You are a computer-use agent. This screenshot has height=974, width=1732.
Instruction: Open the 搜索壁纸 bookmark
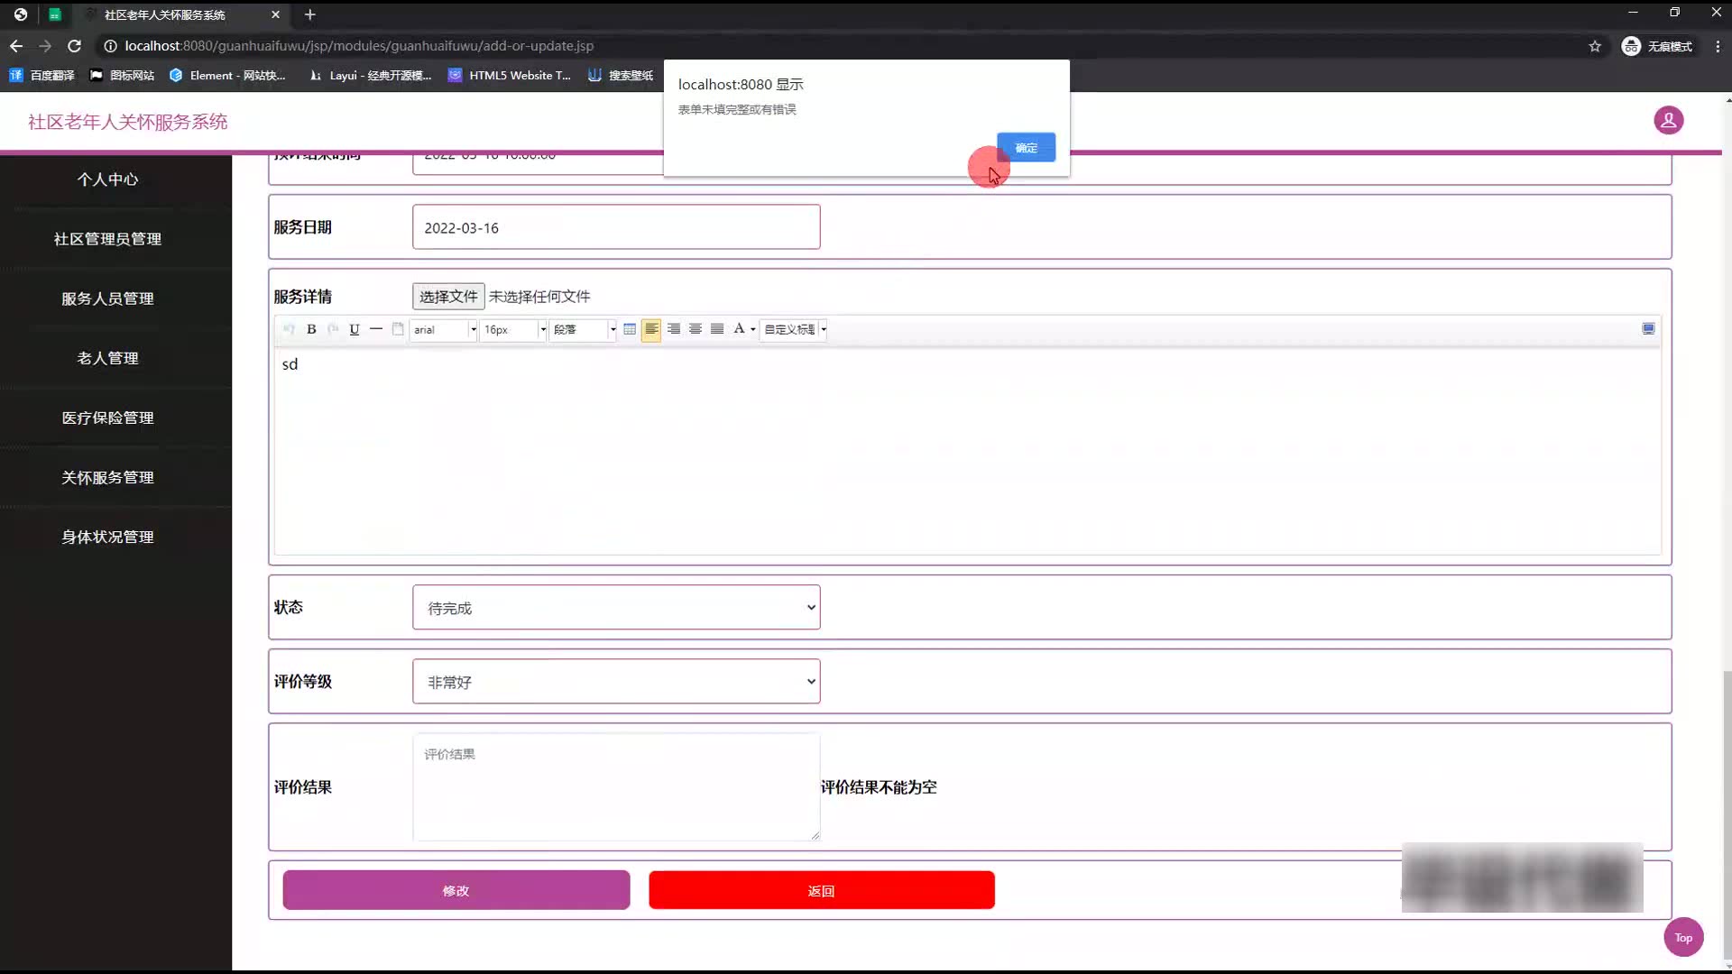click(x=621, y=76)
